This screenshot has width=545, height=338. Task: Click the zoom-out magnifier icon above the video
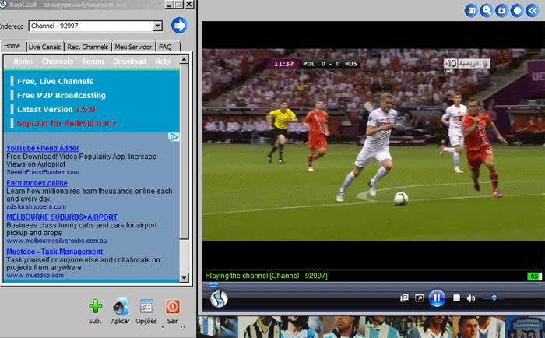coord(487,10)
